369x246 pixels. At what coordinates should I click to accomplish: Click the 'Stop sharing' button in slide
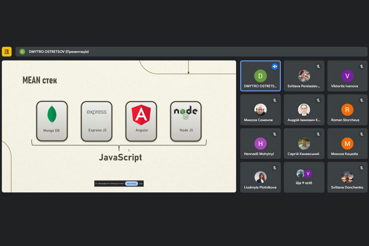coord(131,183)
